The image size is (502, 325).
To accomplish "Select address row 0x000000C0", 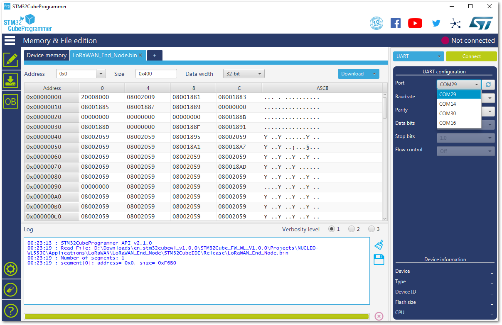I will 52,216.
